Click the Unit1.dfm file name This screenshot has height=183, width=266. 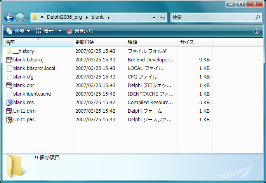24,111
